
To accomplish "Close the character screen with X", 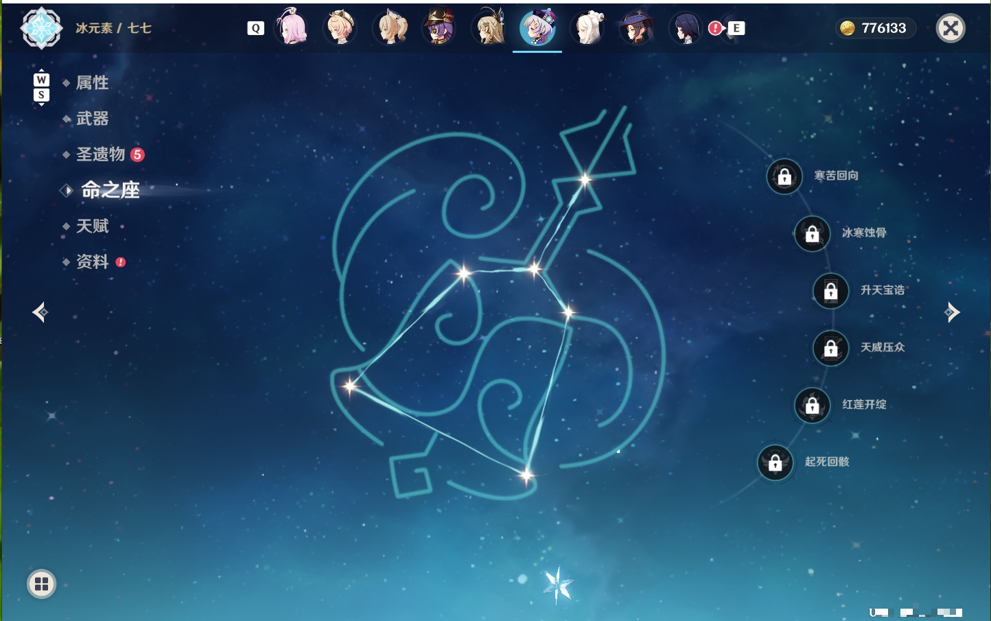I will [951, 28].
